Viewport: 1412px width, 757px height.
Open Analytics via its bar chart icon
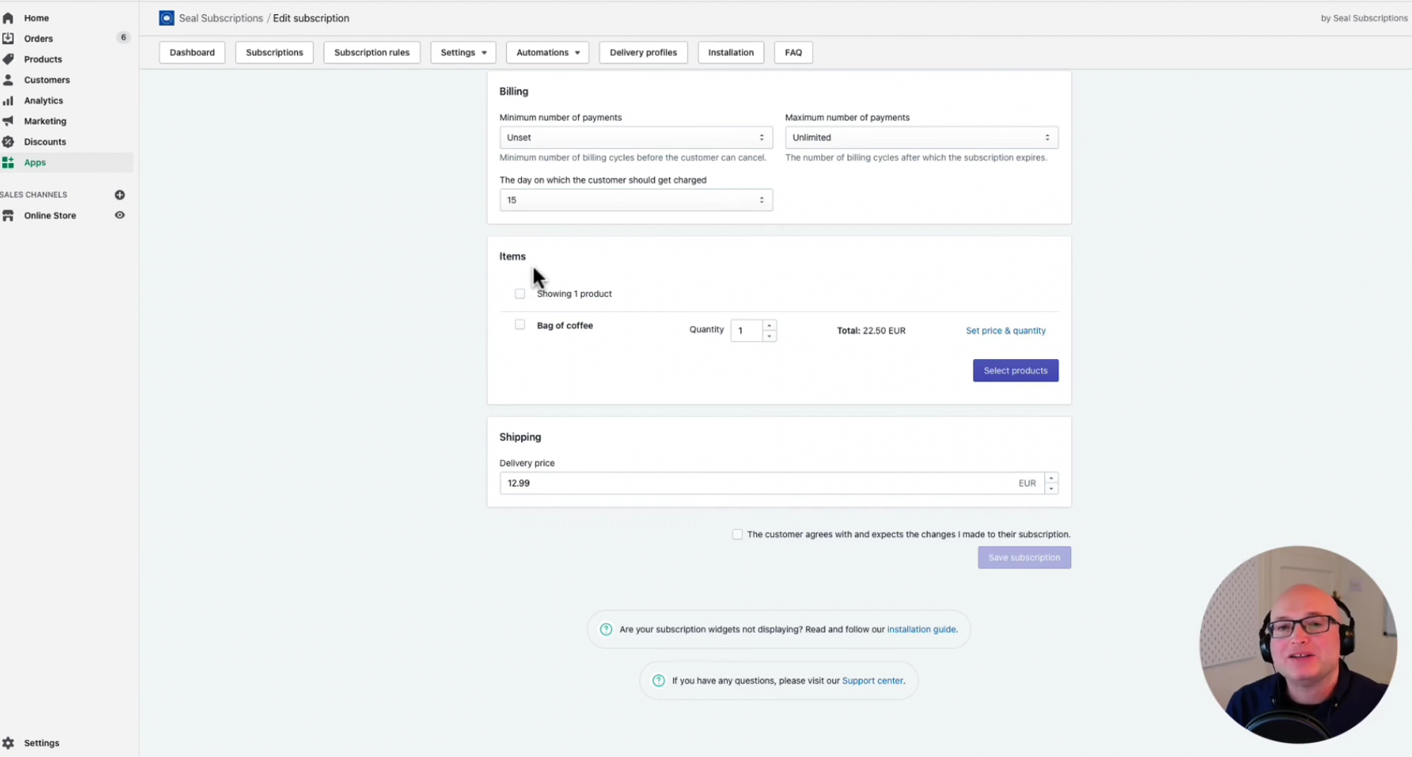(8, 101)
